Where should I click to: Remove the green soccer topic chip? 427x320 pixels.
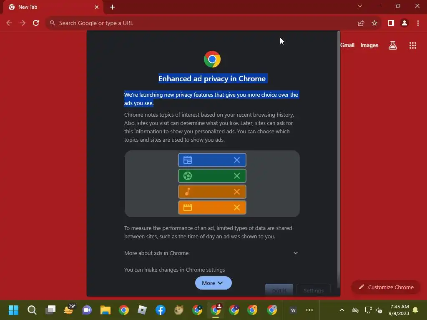coord(237,176)
